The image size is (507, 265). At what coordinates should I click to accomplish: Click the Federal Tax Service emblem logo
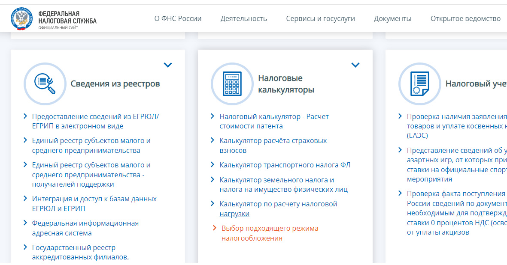[x=21, y=19]
